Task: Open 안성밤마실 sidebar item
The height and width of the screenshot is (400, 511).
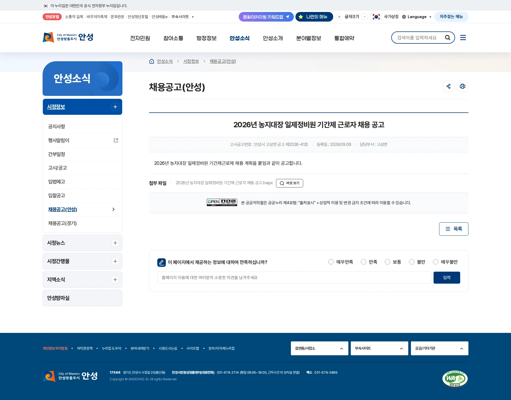Action: (x=83, y=298)
